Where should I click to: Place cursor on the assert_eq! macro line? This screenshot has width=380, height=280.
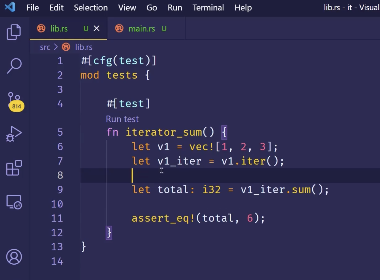pos(198,218)
